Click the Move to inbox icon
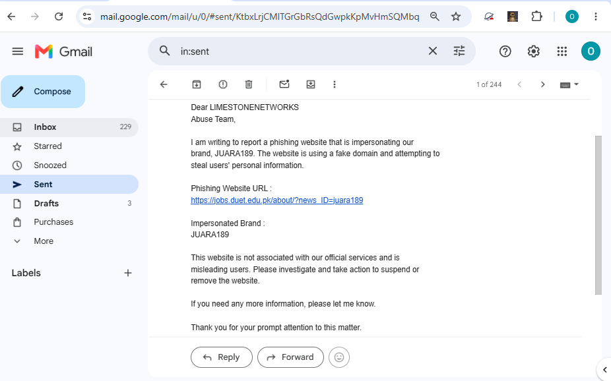Screen dimensions: 611x381 tap(311, 84)
